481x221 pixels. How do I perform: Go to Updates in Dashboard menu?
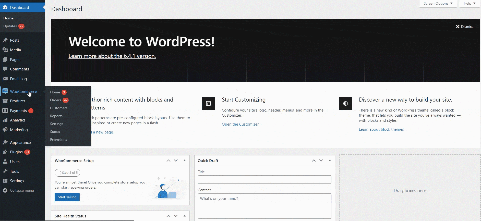tap(10, 26)
